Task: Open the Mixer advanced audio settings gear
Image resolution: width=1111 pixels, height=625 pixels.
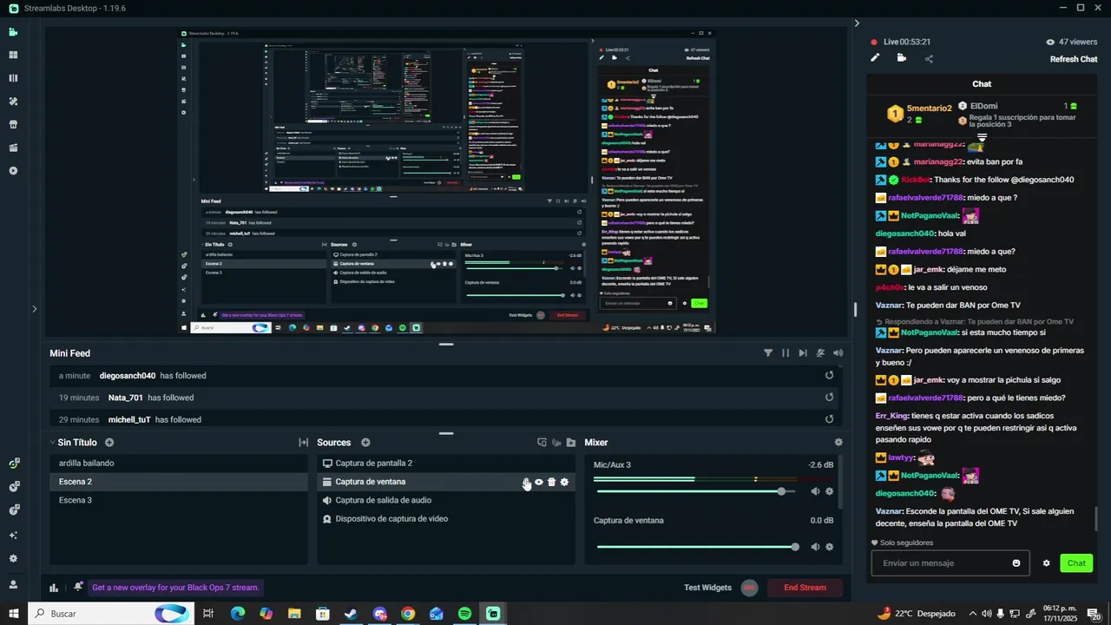Action: (838, 443)
